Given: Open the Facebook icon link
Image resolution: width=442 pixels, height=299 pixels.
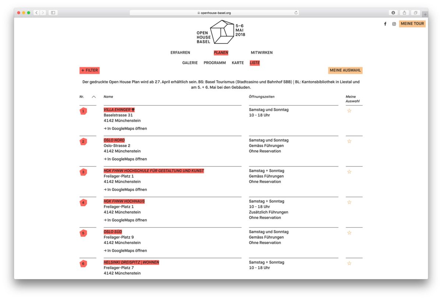Looking at the screenshot, I should point(385,24).
